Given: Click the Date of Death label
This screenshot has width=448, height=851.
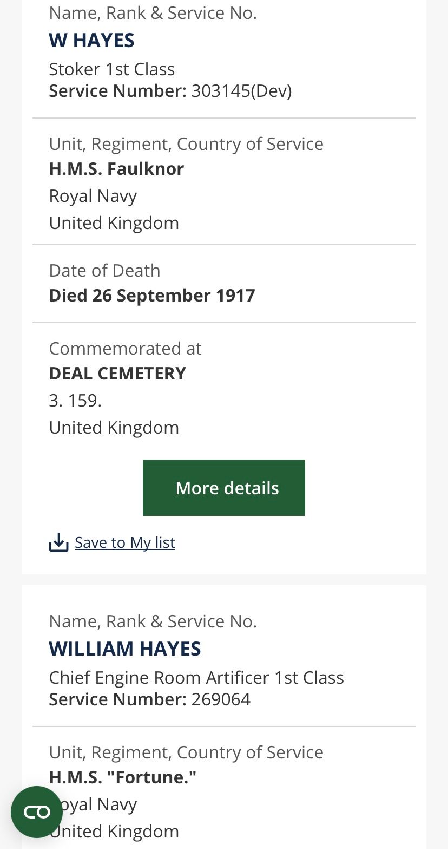Looking at the screenshot, I should 104,271.
